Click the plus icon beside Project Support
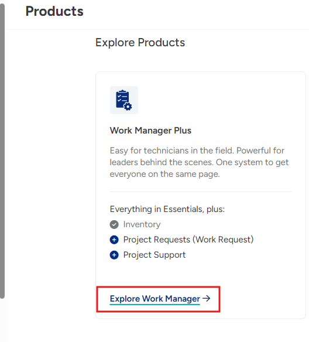This screenshot has height=342, width=309. 114,255
